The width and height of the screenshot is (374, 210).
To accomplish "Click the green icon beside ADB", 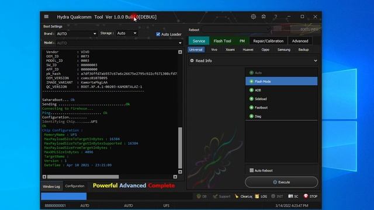I will click(x=251, y=90).
